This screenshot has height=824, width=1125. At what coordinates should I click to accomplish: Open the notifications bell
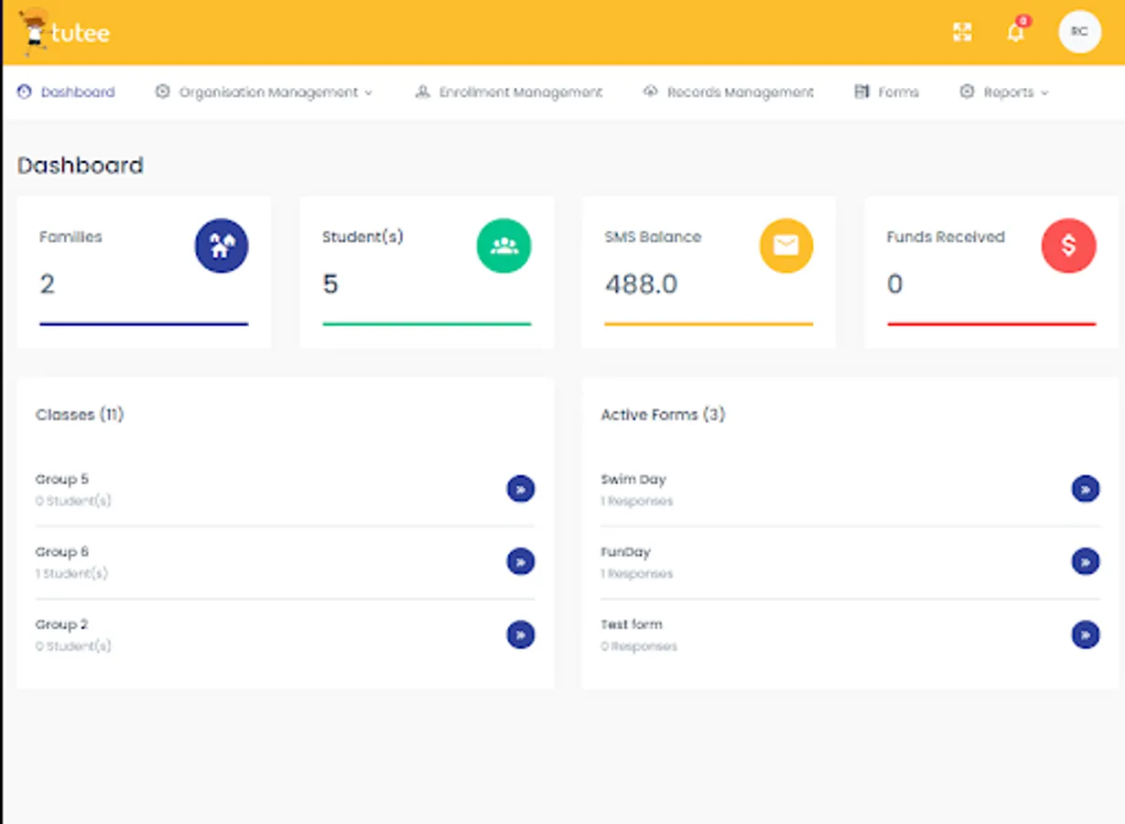click(x=1016, y=32)
